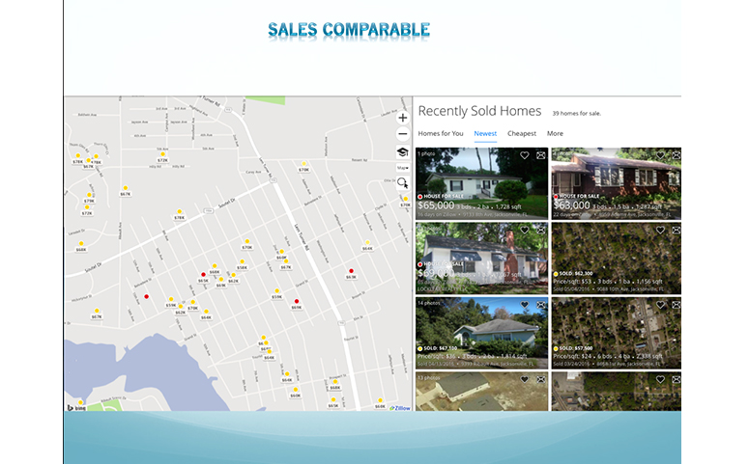Click envelope icon on $63,000 listing
The image size is (749, 464).
point(676,155)
